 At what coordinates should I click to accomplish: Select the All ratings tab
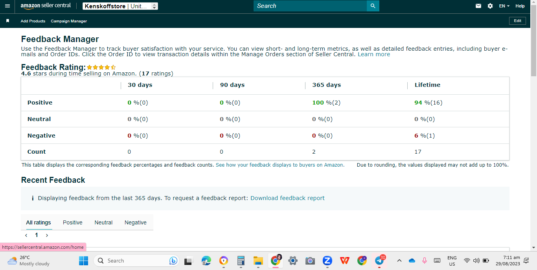(x=39, y=222)
